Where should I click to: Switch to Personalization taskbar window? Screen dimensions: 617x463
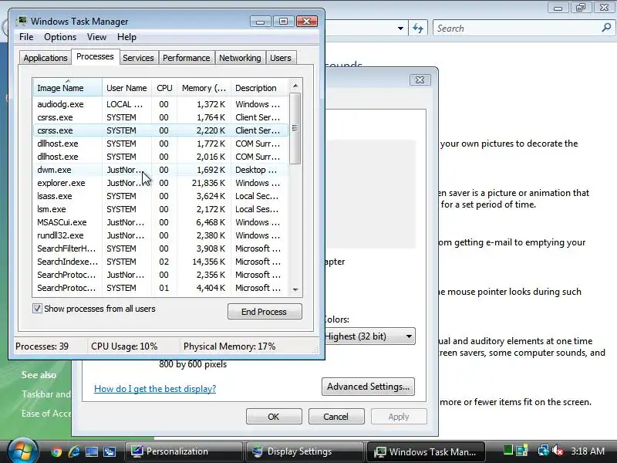pyautogui.click(x=183, y=451)
